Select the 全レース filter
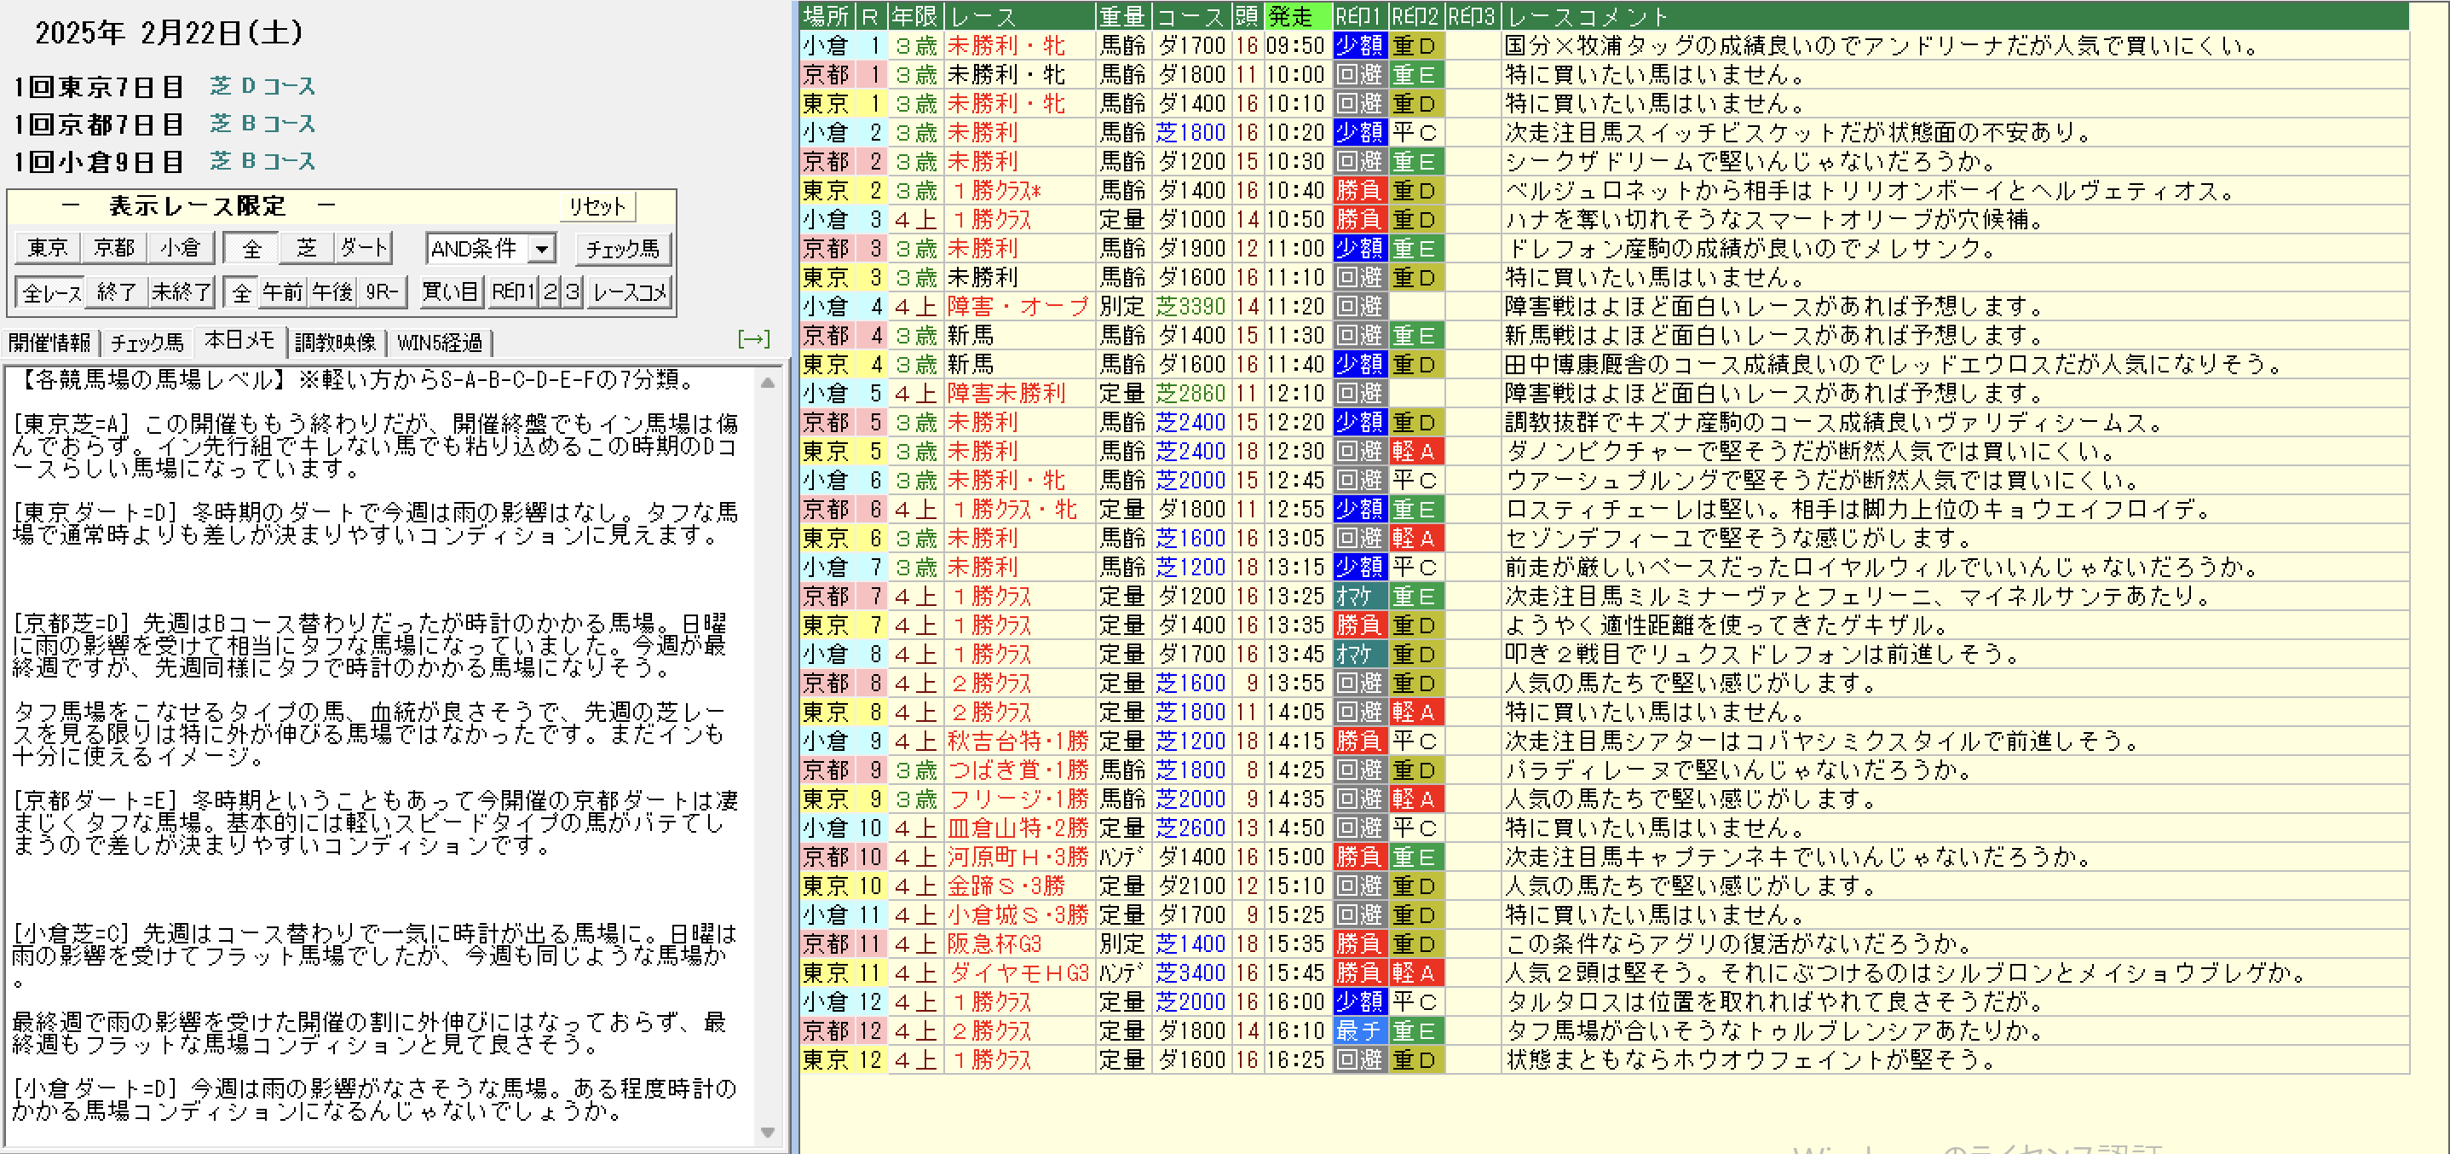Image resolution: width=2450 pixels, height=1154 pixels. (x=51, y=291)
